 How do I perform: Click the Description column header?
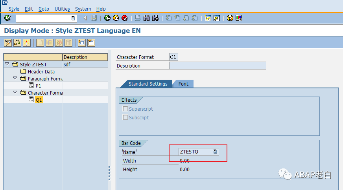85,57
